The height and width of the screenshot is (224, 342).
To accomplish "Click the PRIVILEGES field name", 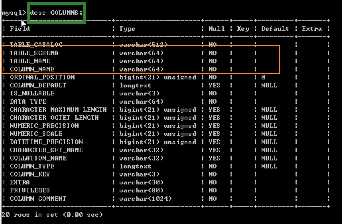I will [x=30, y=190].
